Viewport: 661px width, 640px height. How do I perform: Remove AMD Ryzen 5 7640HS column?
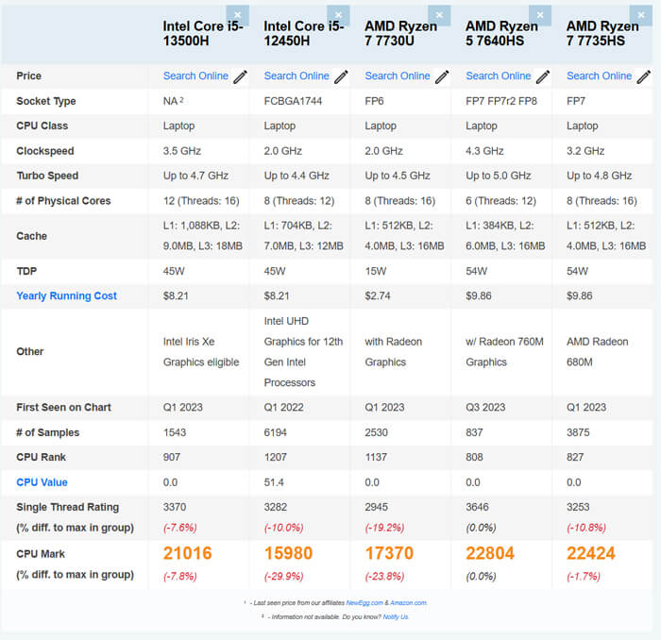540,15
